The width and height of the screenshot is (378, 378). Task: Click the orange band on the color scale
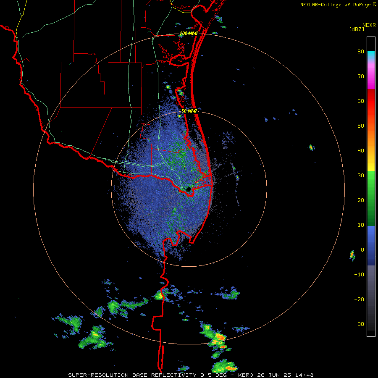371,139
